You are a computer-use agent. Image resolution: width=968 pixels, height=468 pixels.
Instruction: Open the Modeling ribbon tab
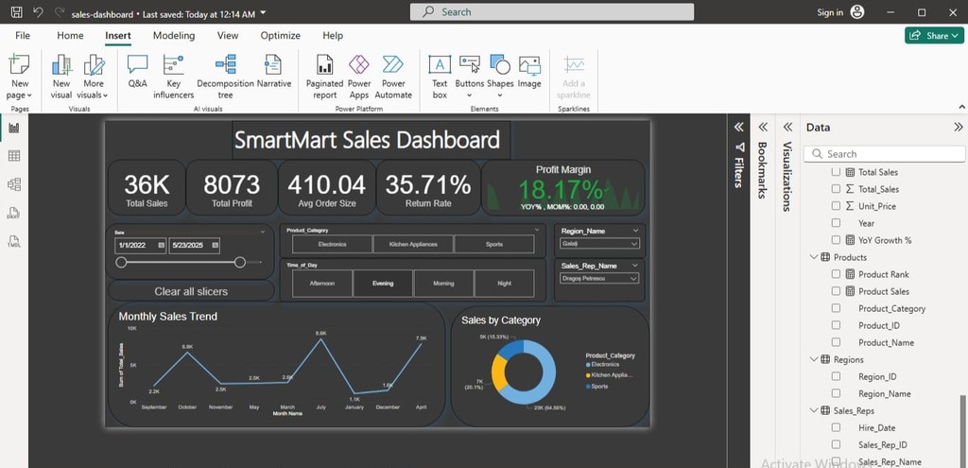174,36
